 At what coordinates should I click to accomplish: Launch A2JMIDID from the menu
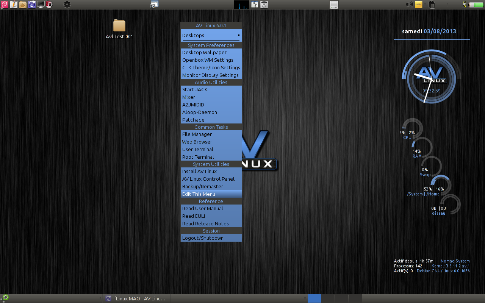(211, 105)
